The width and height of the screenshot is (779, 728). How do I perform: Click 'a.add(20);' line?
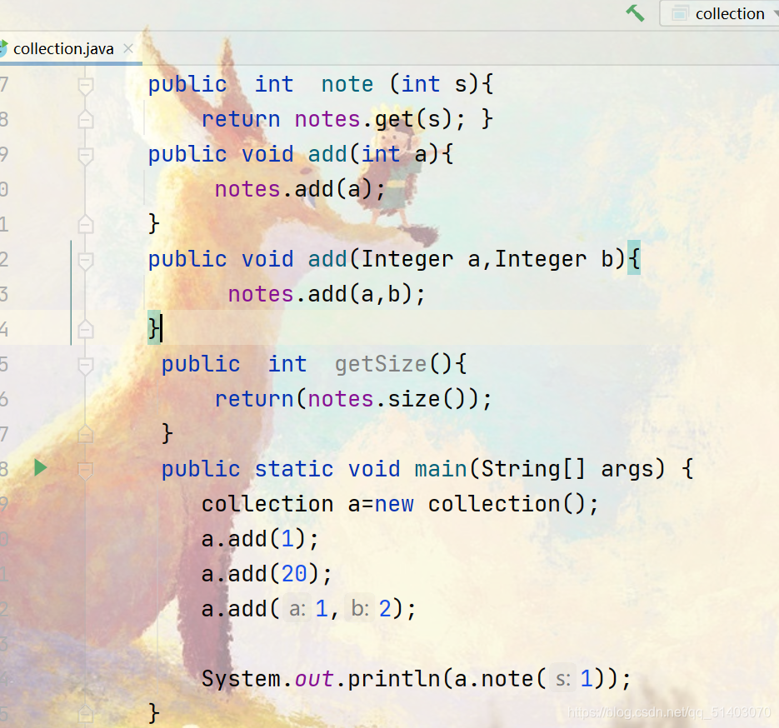click(267, 574)
